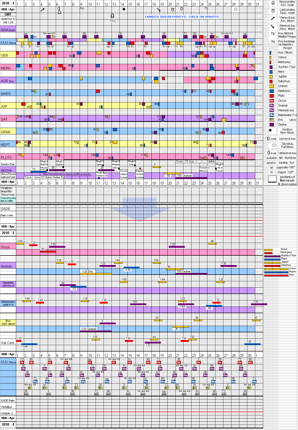Click the Haumea 'Ha' icon in the legend

271,110
